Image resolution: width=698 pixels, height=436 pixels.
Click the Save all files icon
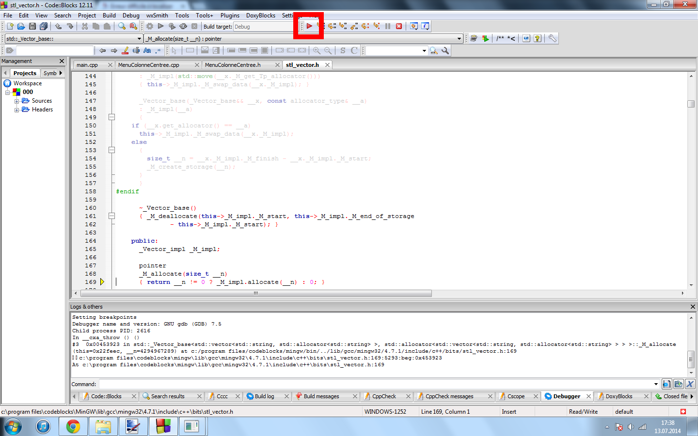pos(44,26)
